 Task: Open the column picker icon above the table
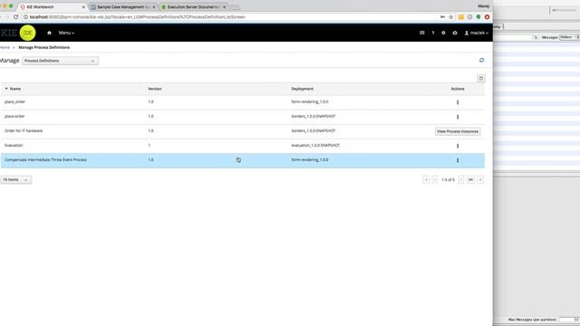click(481, 79)
